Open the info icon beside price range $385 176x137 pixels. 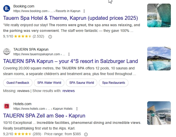tap(86, 134)
